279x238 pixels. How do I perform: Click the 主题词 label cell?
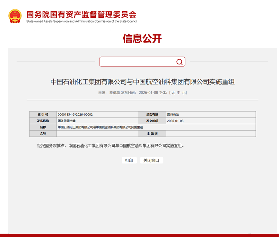pos(152,134)
